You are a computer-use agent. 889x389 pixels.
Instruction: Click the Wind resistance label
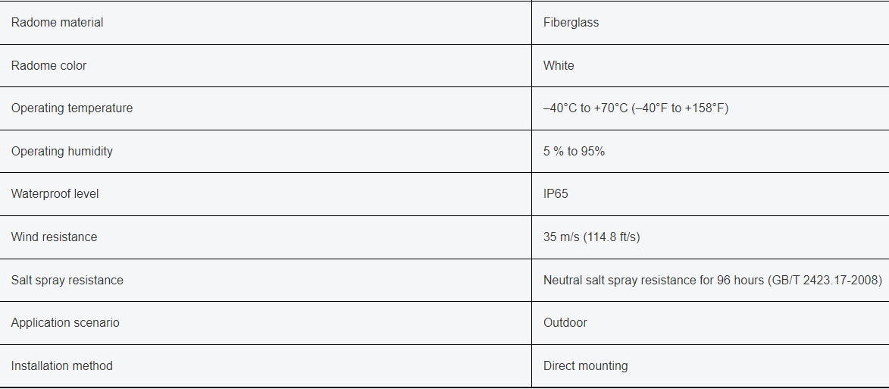[54, 237]
